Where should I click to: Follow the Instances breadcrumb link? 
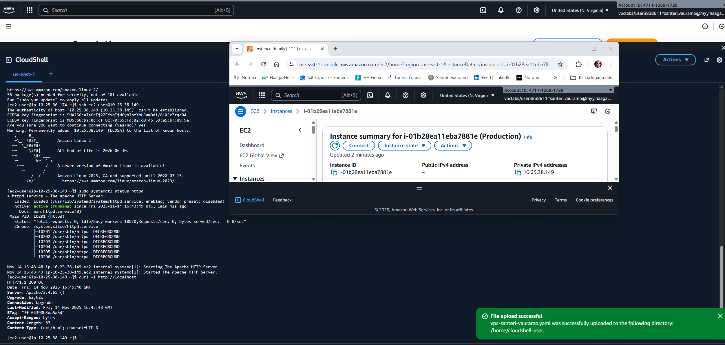pyautogui.click(x=281, y=111)
